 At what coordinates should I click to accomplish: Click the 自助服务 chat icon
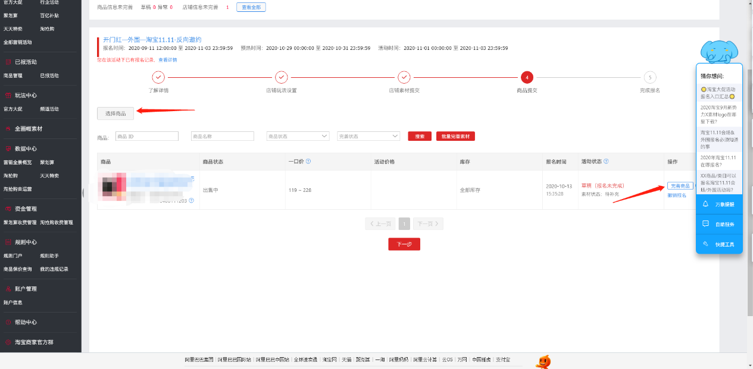pyautogui.click(x=705, y=224)
